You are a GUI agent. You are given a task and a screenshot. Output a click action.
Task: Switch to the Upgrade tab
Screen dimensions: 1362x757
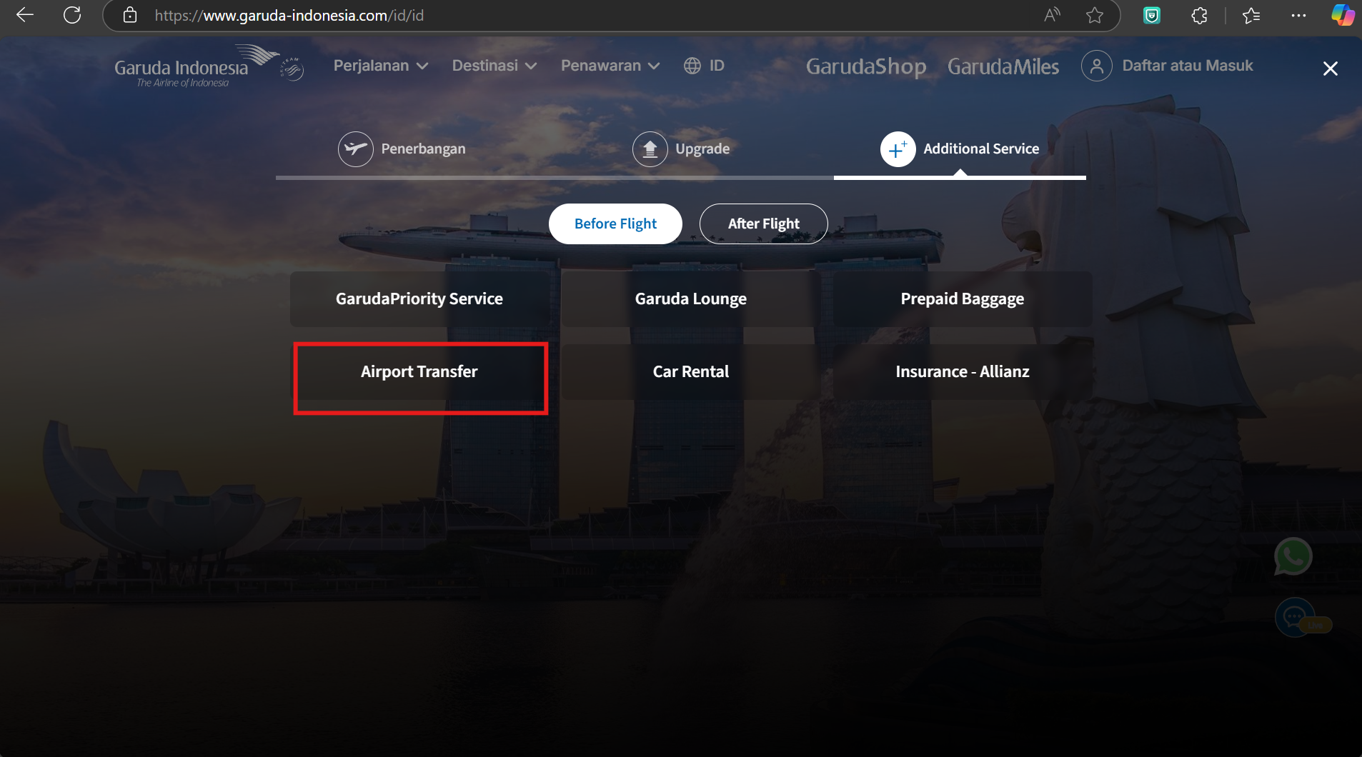681,149
